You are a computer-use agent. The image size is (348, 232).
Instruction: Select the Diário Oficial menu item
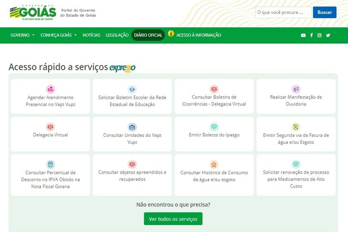[x=148, y=35]
